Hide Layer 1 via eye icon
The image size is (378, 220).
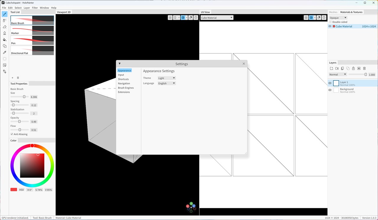pos(330,83)
